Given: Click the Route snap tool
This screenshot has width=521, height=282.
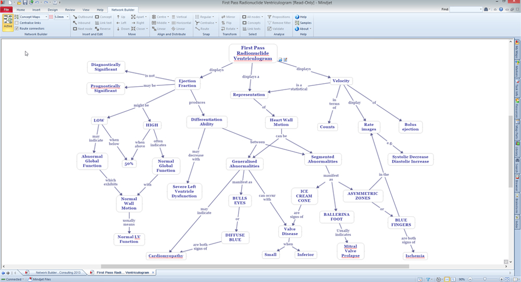Looking at the screenshot, I should pos(202,29).
